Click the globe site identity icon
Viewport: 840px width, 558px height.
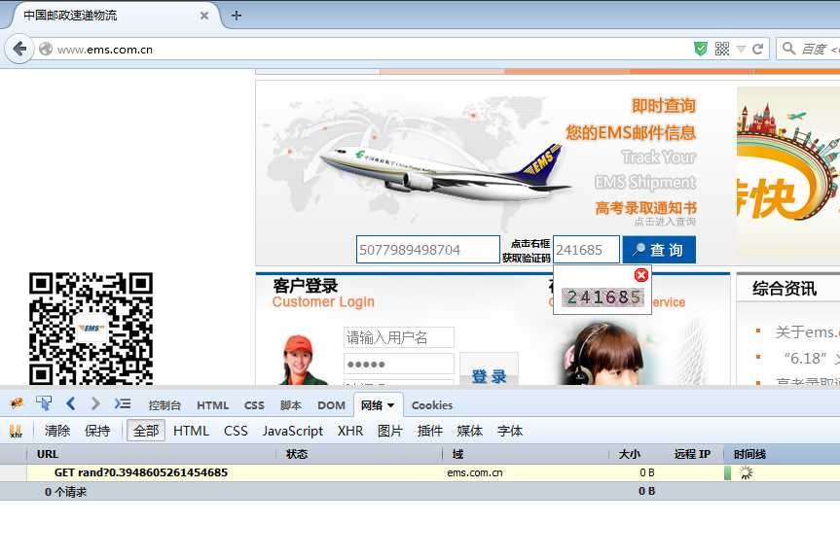click(x=46, y=50)
